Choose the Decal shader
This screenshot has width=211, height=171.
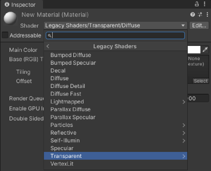tap(115, 71)
